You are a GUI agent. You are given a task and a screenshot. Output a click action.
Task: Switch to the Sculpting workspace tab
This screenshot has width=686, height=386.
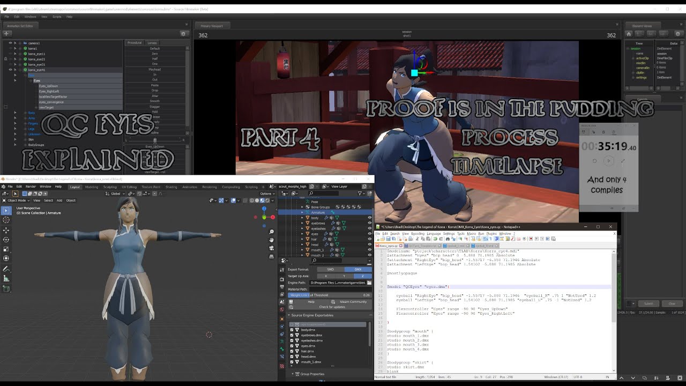pyautogui.click(x=110, y=187)
